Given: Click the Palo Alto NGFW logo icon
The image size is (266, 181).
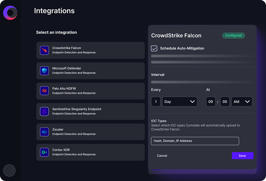Looking at the screenshot, I should 44,91.
